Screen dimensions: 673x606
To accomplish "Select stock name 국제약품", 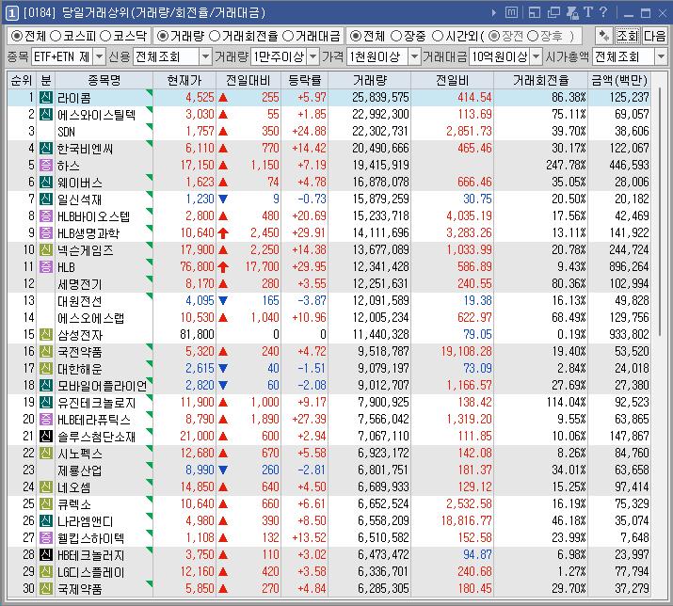I will pos(79,588).
